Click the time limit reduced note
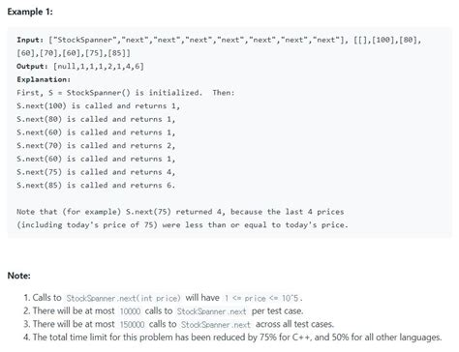 pyautogui.click(x=232, y=337)
